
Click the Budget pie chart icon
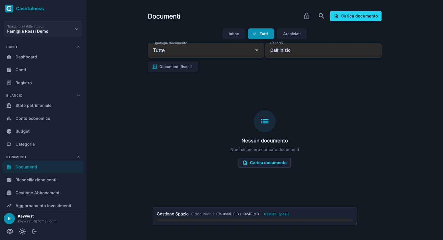click(x=9, y=132)
